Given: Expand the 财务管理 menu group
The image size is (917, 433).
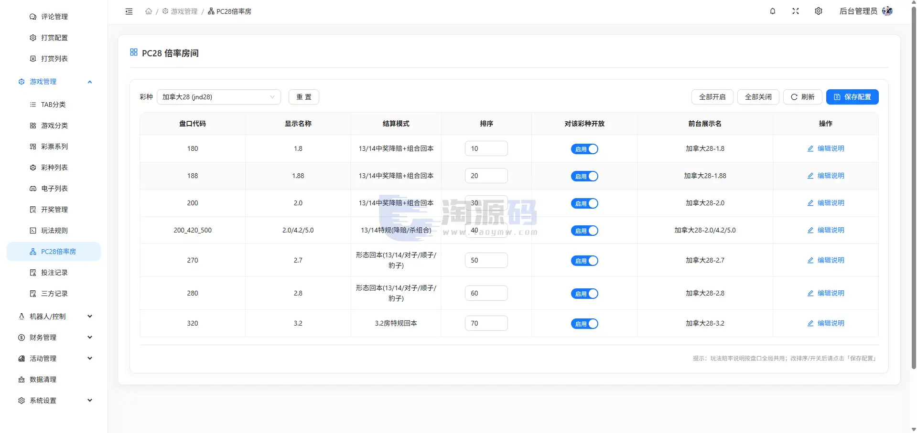Looking at the screenshot, I should click(x=55, y=338).
